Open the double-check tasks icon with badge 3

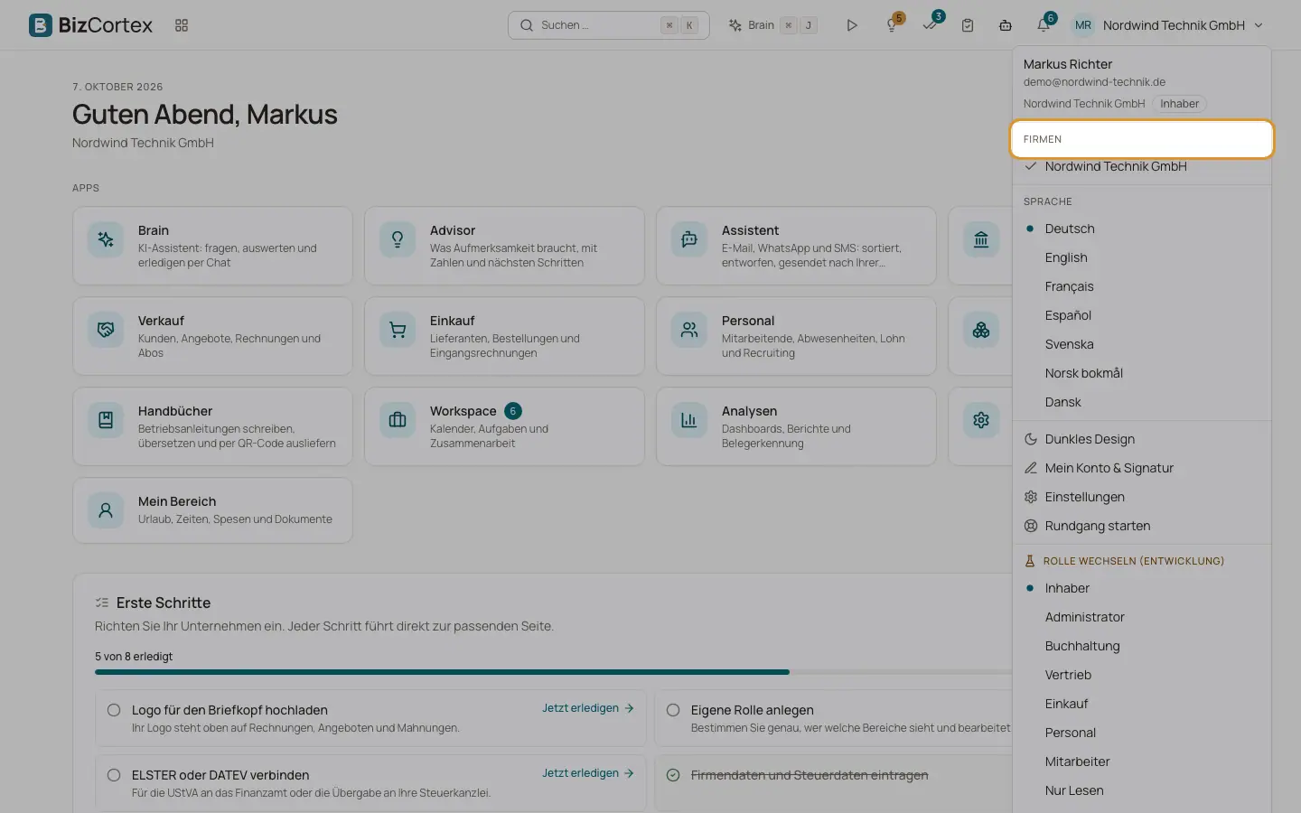[930, 25]
